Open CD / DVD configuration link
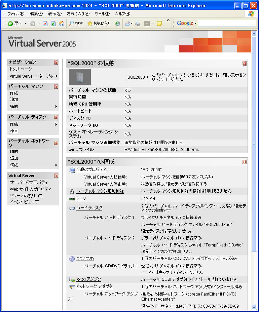The width and height of the screenshot is (259, 312). (85, 259)
